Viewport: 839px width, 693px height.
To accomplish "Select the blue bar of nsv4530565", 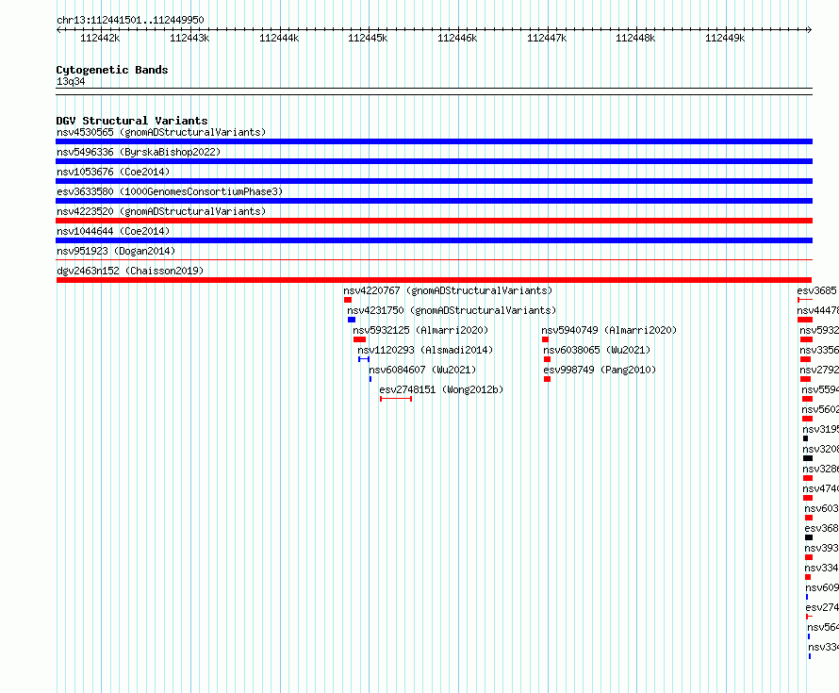I will (x=434, y=141).
